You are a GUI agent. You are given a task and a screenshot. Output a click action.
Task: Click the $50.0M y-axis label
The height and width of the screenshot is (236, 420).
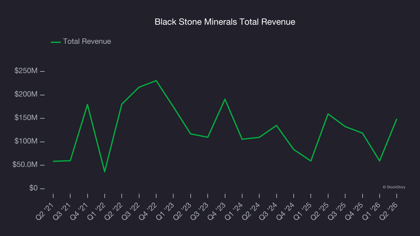pyautogui.click(x=25, y=165)
